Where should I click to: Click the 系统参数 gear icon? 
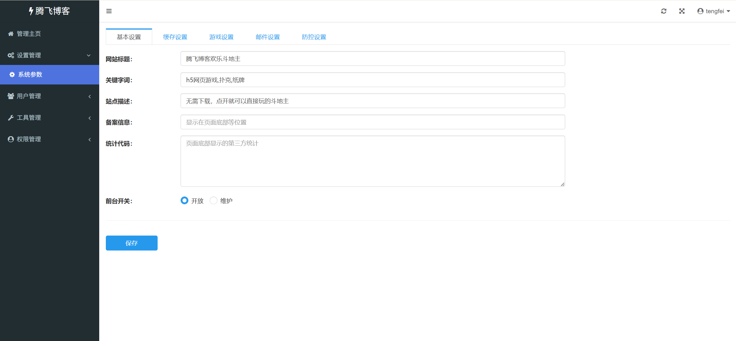[x=12, y=74]
